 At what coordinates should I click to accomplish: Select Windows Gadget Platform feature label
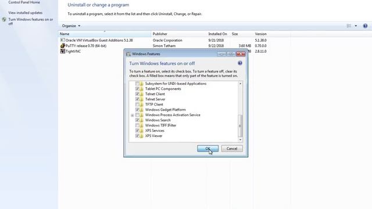[x=165, y=110]
